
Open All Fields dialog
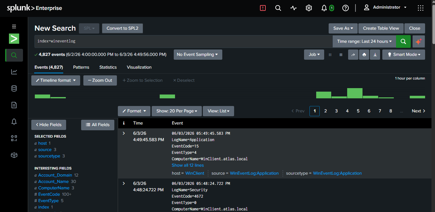[x=98, y=125]
